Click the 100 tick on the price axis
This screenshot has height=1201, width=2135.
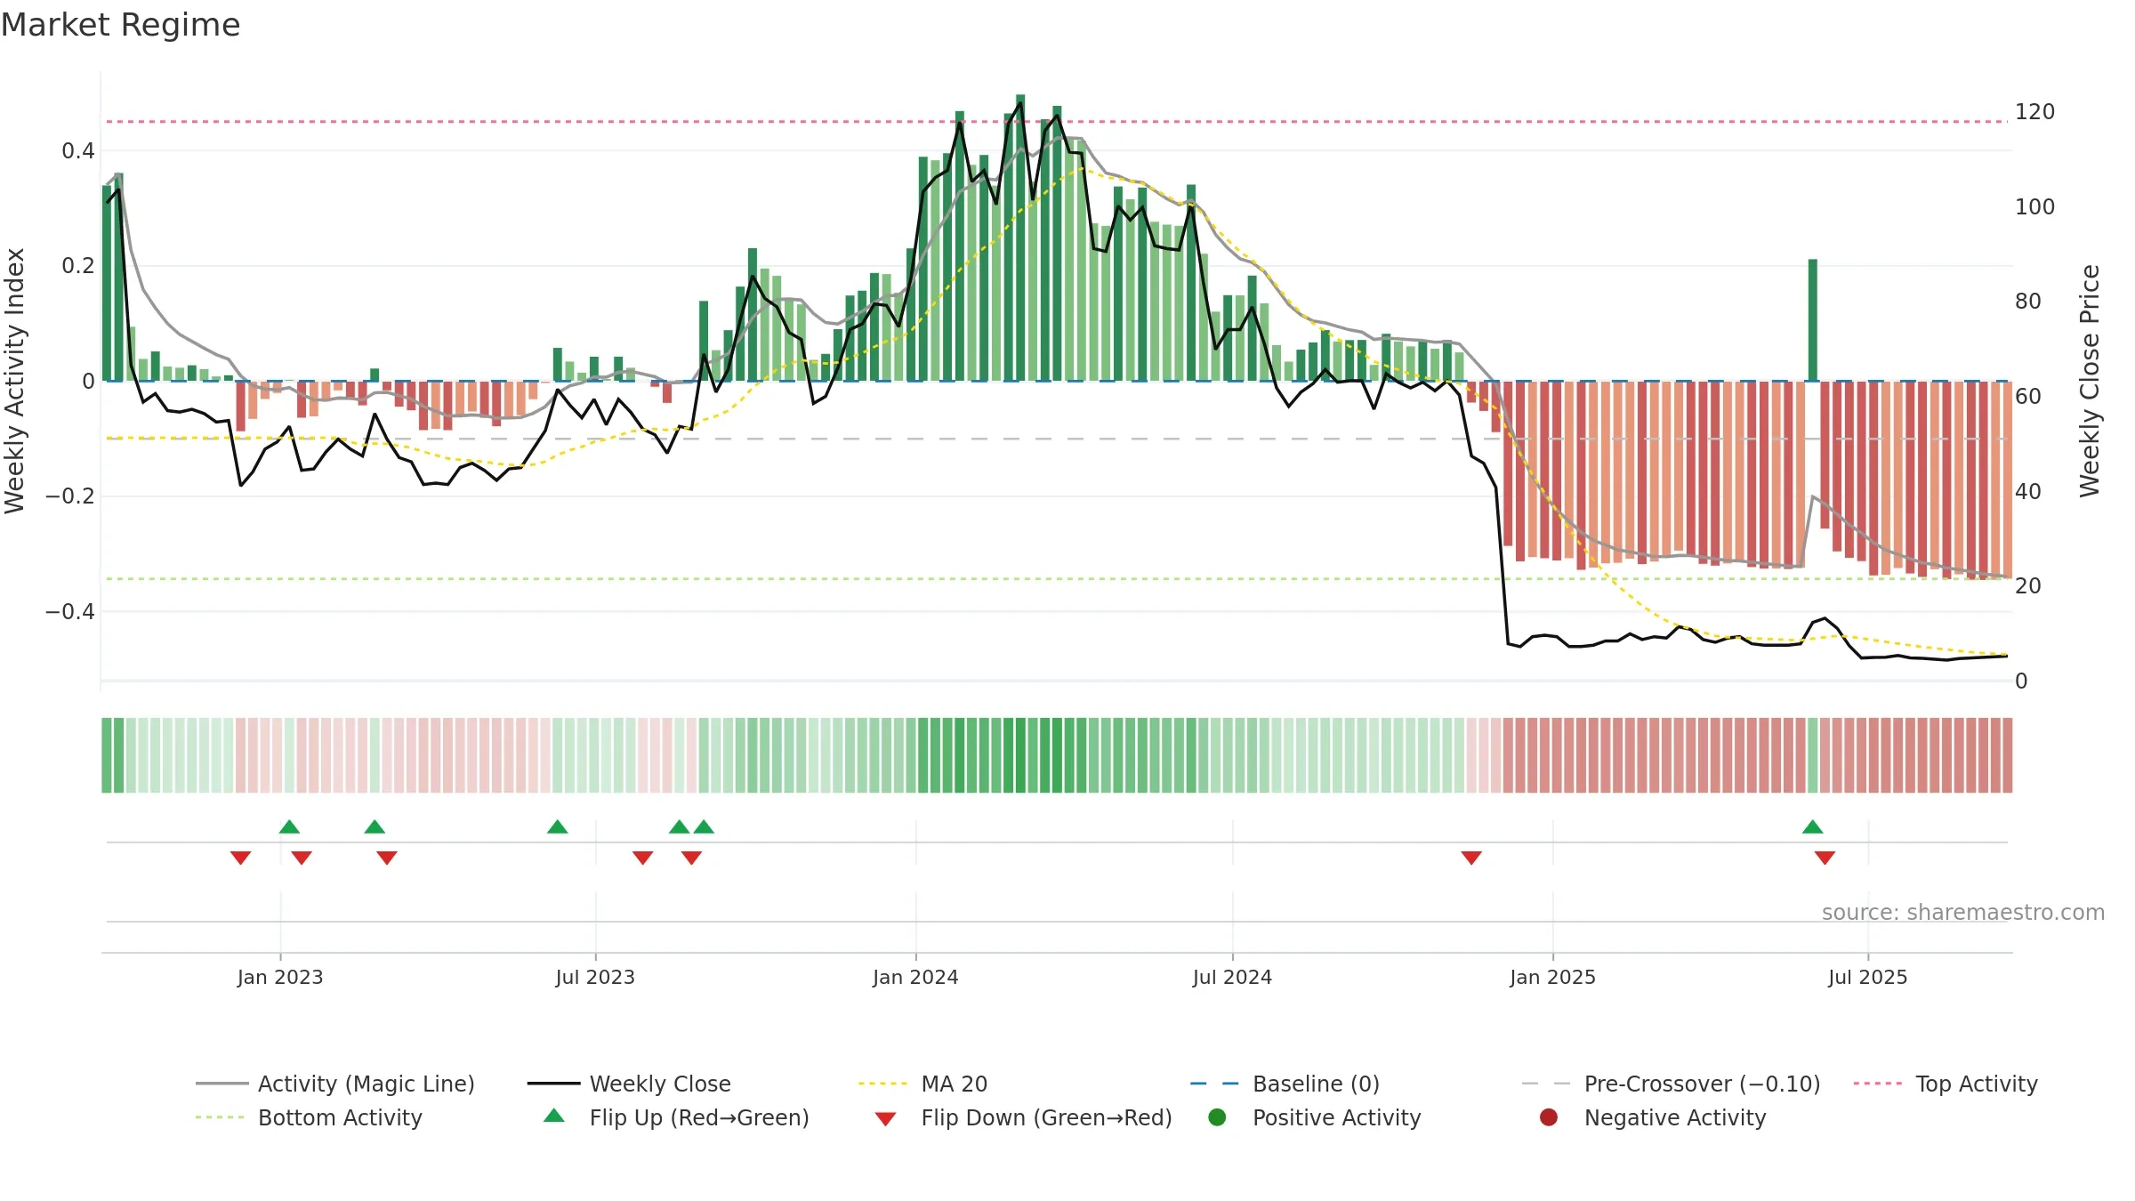coord(2034,206)
